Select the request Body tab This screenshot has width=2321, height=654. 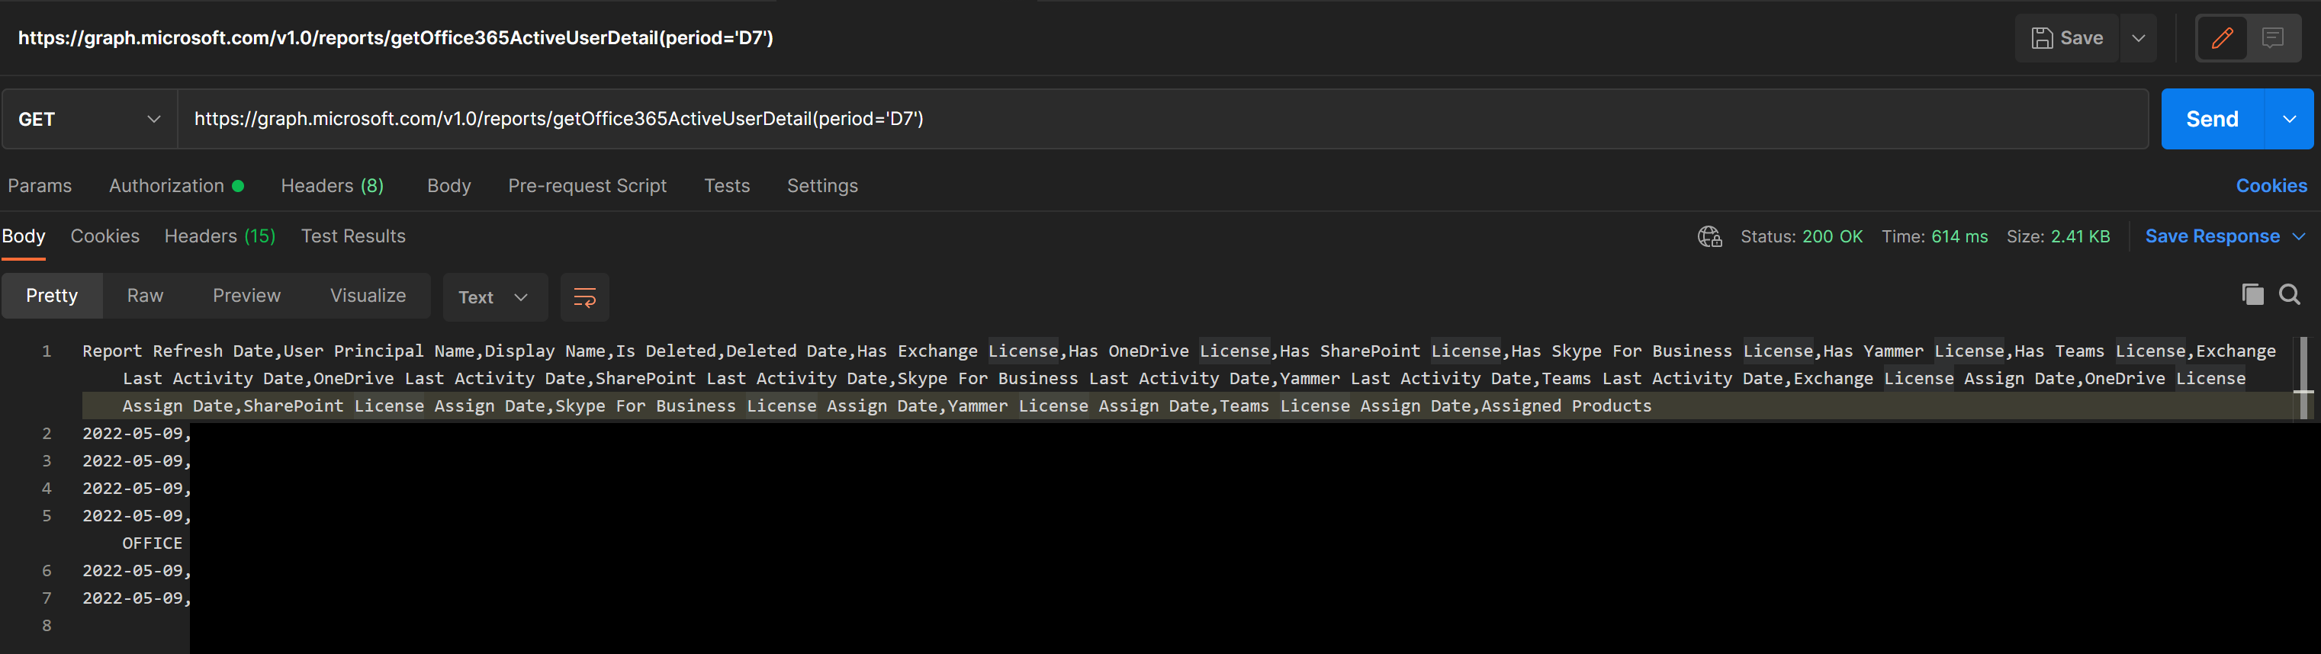(x=448, y=185)
